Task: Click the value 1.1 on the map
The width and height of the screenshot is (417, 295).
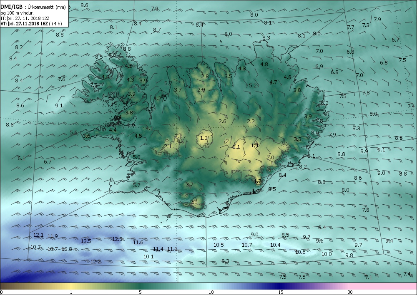Action: 236,147
